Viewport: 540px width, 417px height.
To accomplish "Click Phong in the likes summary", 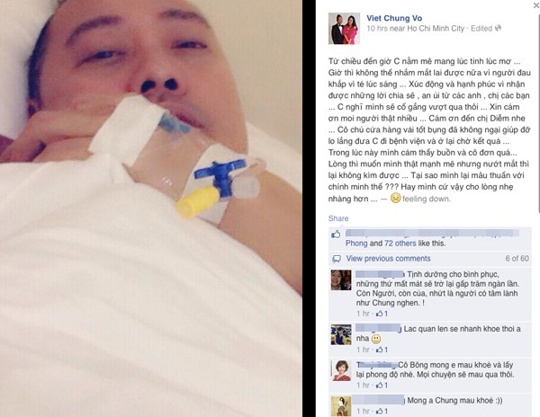I will [x=356, y=243].
